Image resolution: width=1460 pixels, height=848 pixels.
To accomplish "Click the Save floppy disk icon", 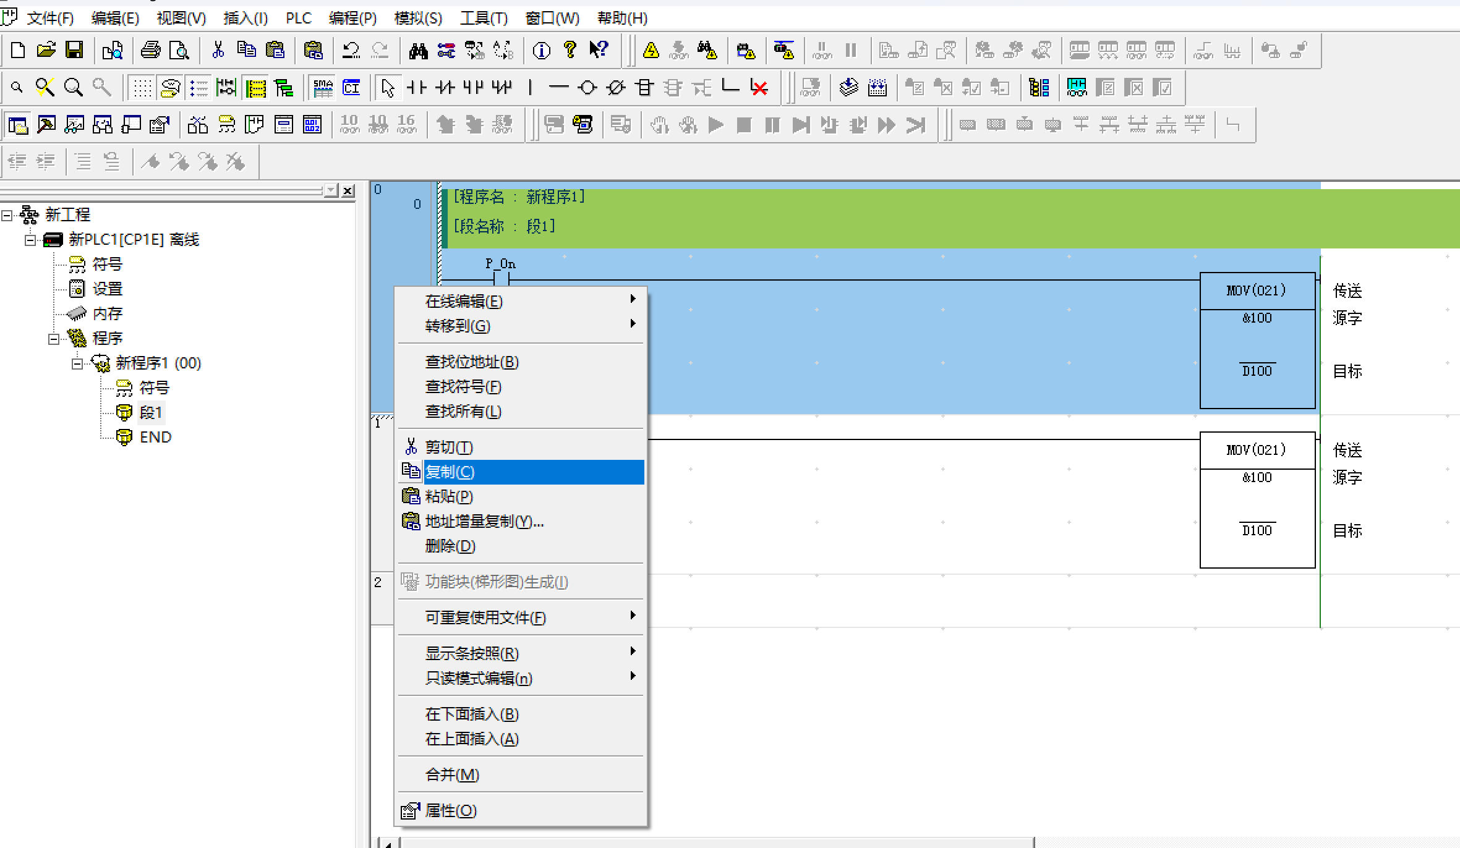I will [74, 50].
